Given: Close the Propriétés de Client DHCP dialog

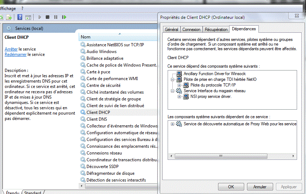Looking at the screenshot, I should [297, 16].
